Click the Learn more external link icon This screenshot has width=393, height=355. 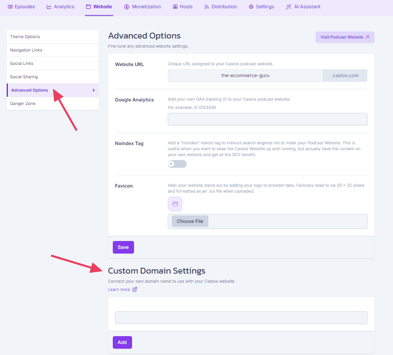(x=135, y=289)
